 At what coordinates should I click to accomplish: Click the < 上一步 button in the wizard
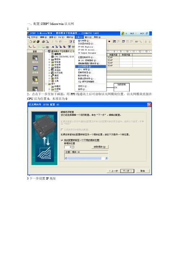114,171
